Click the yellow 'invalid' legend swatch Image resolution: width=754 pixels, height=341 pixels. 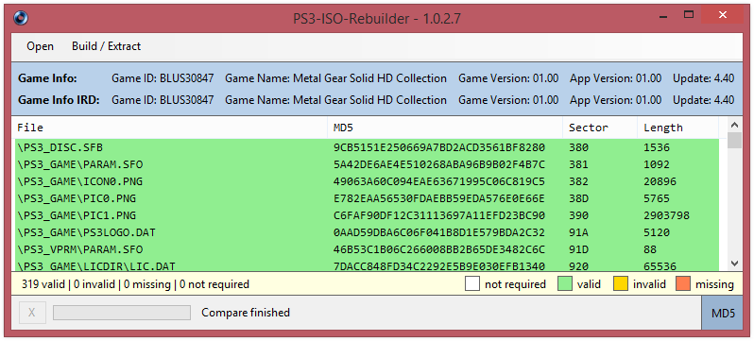click(x=621, y=284)
